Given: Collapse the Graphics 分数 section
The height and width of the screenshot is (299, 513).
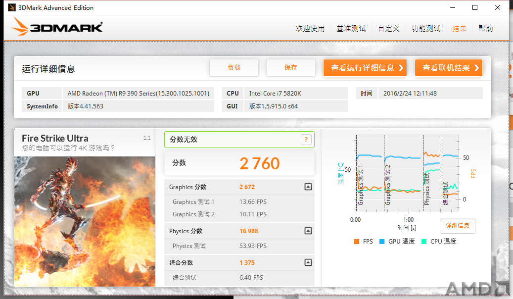Looking at the screenshot, I should (x=308, y=187).
